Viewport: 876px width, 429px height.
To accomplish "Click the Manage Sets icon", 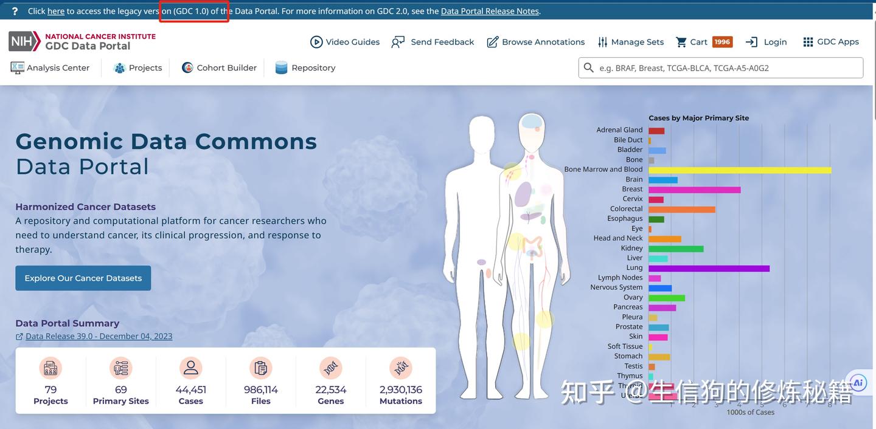I will pyautogui.click(x=603, y=42).
